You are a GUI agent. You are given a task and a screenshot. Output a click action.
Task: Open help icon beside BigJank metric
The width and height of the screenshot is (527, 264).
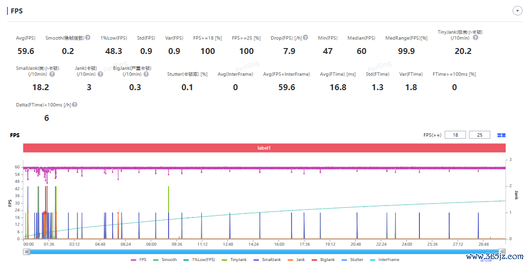pos(146,74)
